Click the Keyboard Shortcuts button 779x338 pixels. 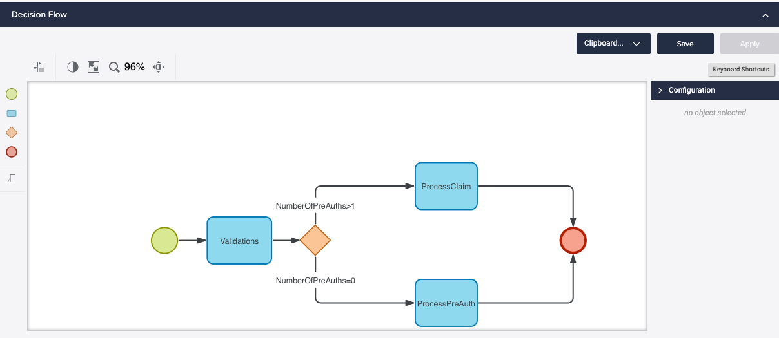pos(740,70)
